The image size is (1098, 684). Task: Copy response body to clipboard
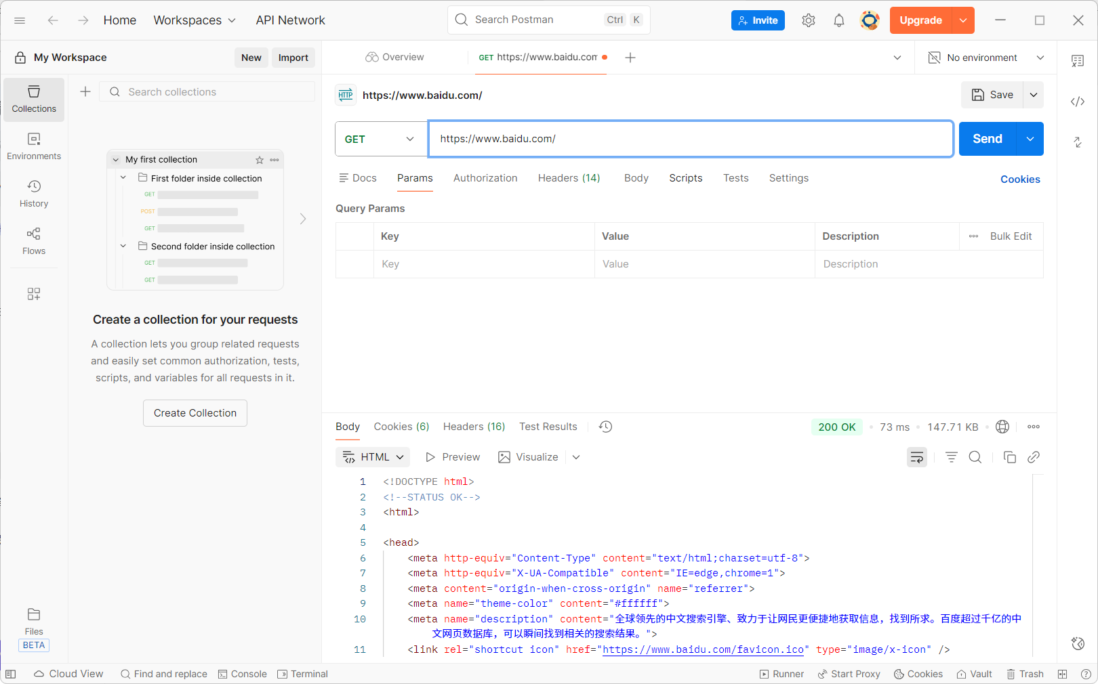[x=1010, y=457]
